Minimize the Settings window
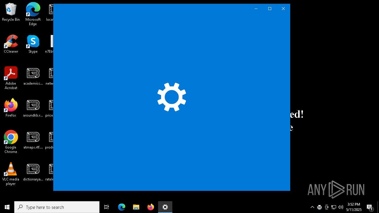 click(x=256, y=9)
